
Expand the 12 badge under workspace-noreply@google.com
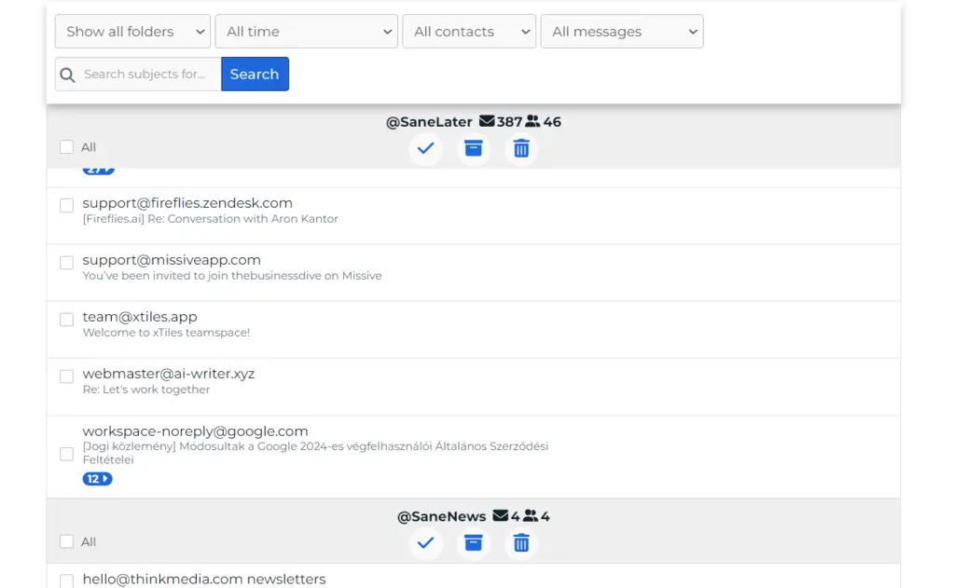(97, 478)
